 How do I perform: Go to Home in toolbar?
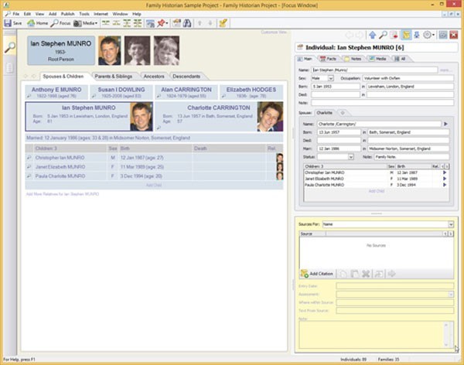coord(37,23)
